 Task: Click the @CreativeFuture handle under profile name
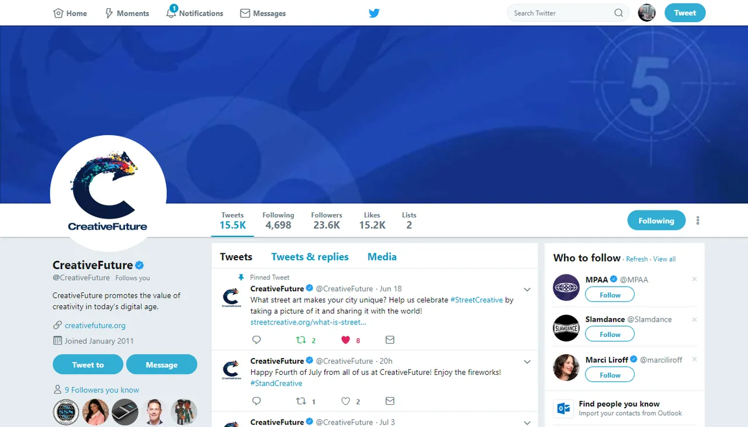point(81,278)
